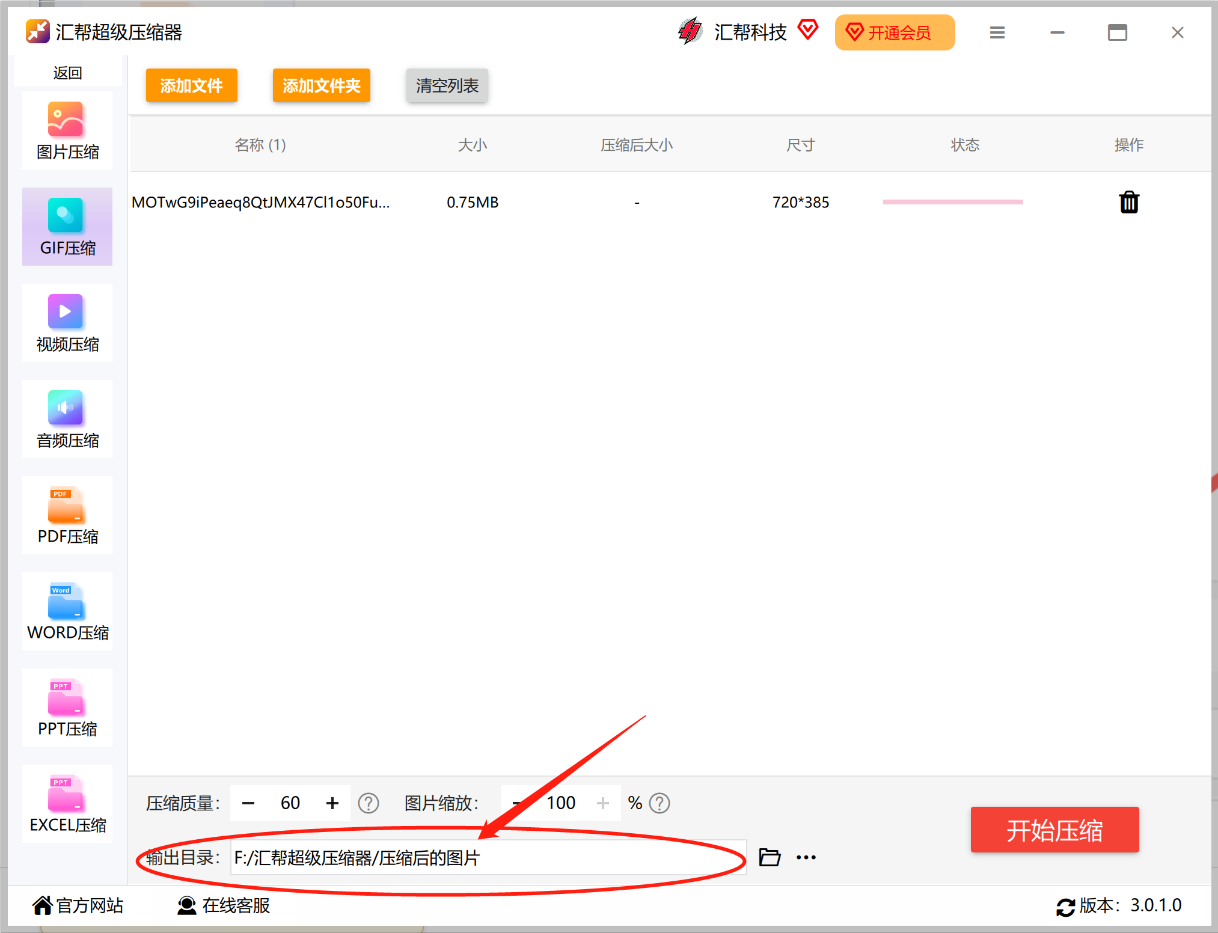The height and width of the screenshot is (933, 1218).
Task: Delete the file row with trash icon
Action: pyautogui.click(x=1129, y=202)
